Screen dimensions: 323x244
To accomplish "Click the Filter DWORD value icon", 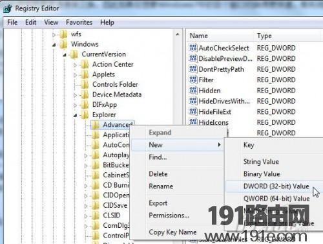I will (193, 80).
